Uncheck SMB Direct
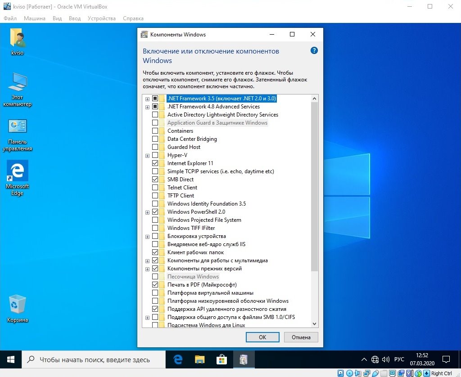This screenshot has width=461, height=377. click(155, 179)
